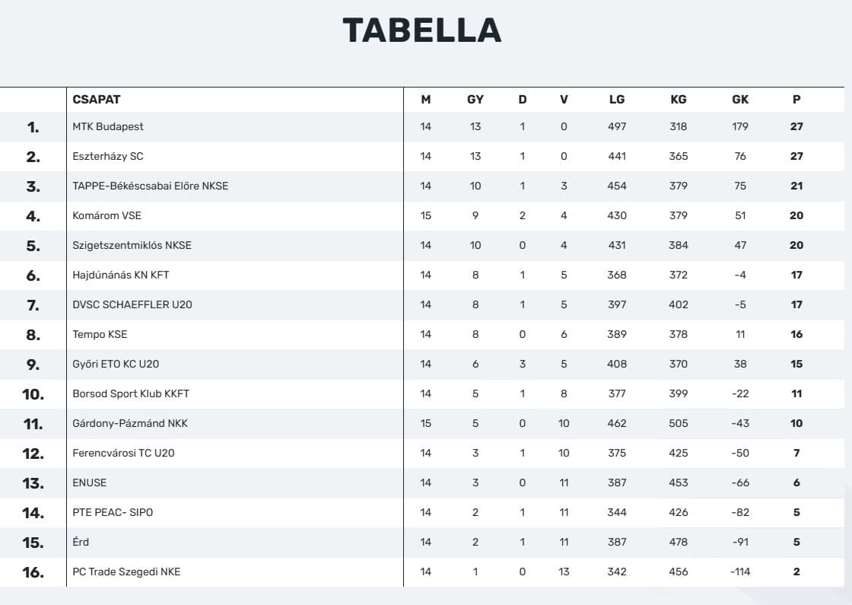This screenshot has height=605, width=852.
Task: Click DVSC SCHAEFFLER U20 team name
Action: (x=132, y=304)
